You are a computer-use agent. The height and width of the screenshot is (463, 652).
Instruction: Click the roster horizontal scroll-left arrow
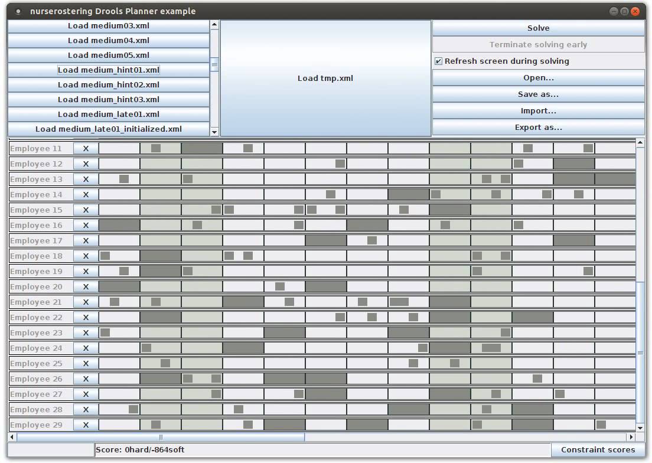(12, 437)
